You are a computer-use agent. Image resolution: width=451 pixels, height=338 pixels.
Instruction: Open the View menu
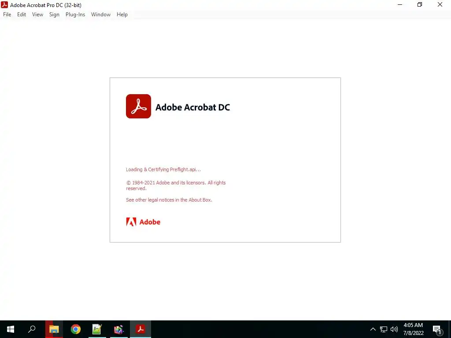(x=37, y=15)
